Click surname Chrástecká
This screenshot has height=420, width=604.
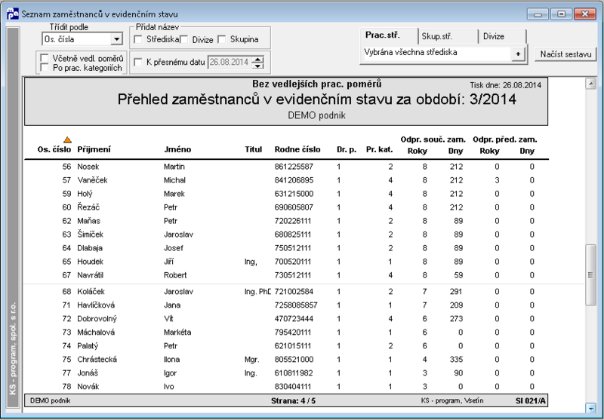point(97,359)
